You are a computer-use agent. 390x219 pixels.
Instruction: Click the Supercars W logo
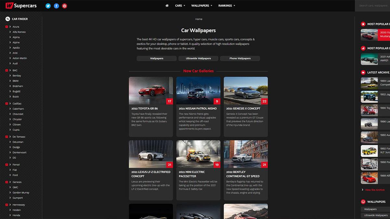tap(9, 5)
